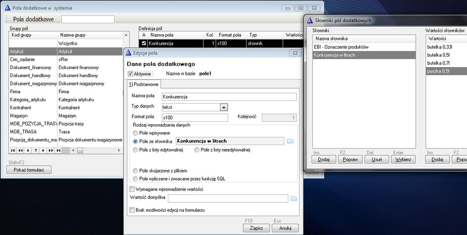Click the search field next to Pola dodatkowe
Screen dimensions: 467x235
coord(88,19)
